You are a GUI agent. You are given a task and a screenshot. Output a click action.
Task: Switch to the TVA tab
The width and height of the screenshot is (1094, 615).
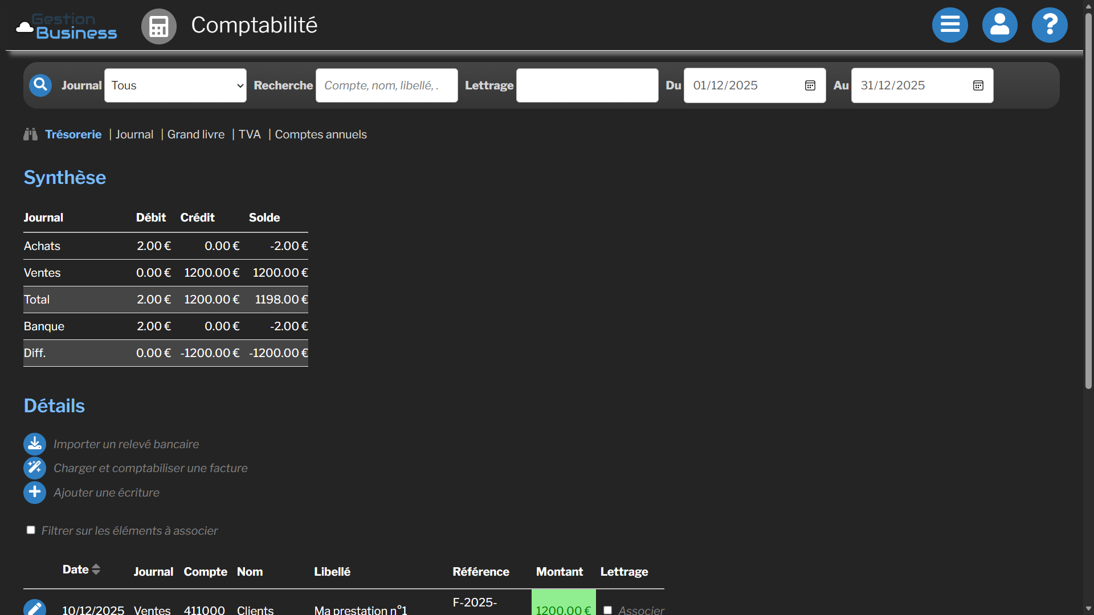[x=250, y=134]
